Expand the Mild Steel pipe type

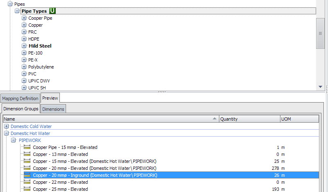tap(24, 46)
